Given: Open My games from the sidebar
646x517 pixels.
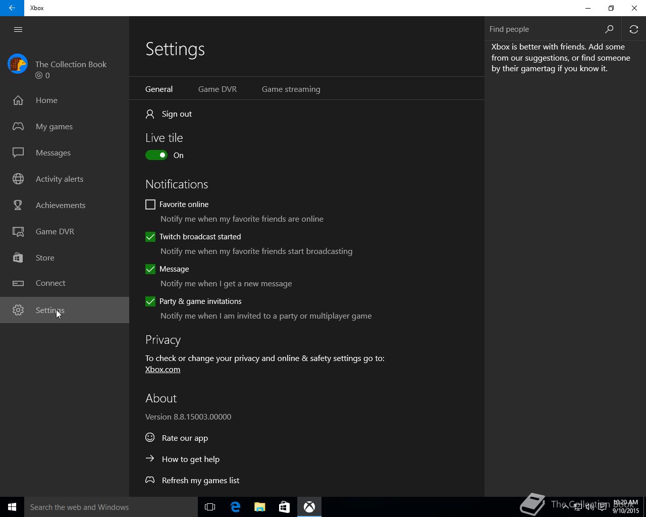Looking at the screenshot, I should (x=65, y=126).
